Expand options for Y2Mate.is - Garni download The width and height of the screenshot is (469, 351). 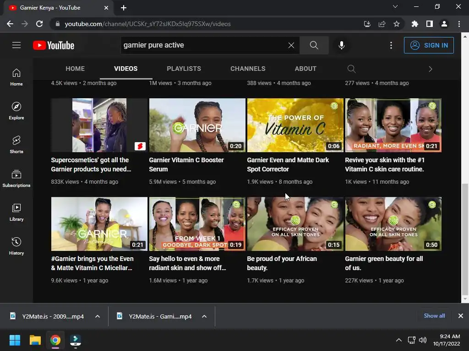[x=204, y=316]
